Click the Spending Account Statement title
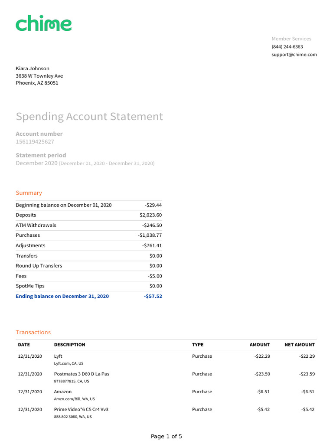333x444 pixels. [89, 117]
